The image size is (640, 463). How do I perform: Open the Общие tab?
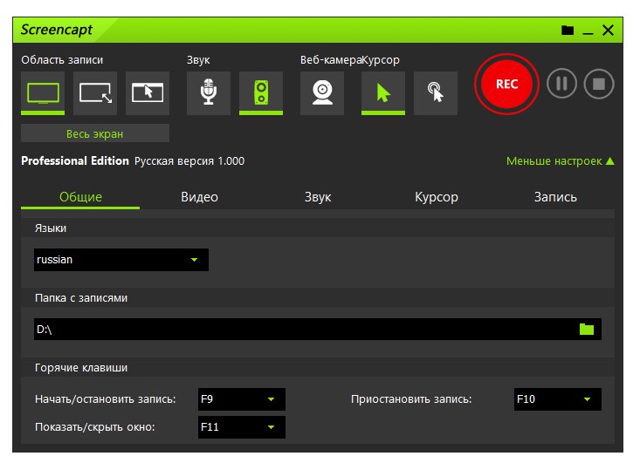pyautogui.click(x=80, y=197)
